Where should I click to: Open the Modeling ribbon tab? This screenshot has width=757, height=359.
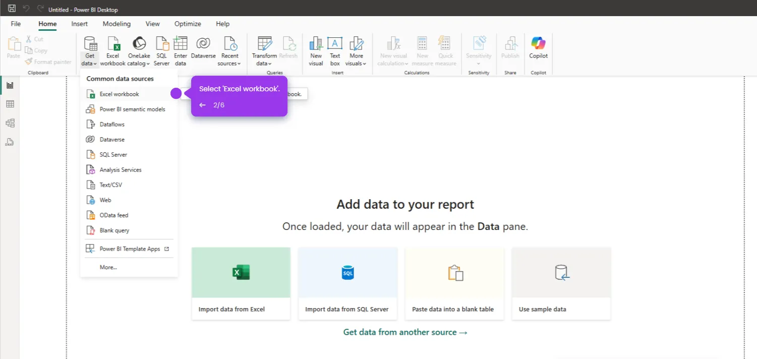pos(117,24)
